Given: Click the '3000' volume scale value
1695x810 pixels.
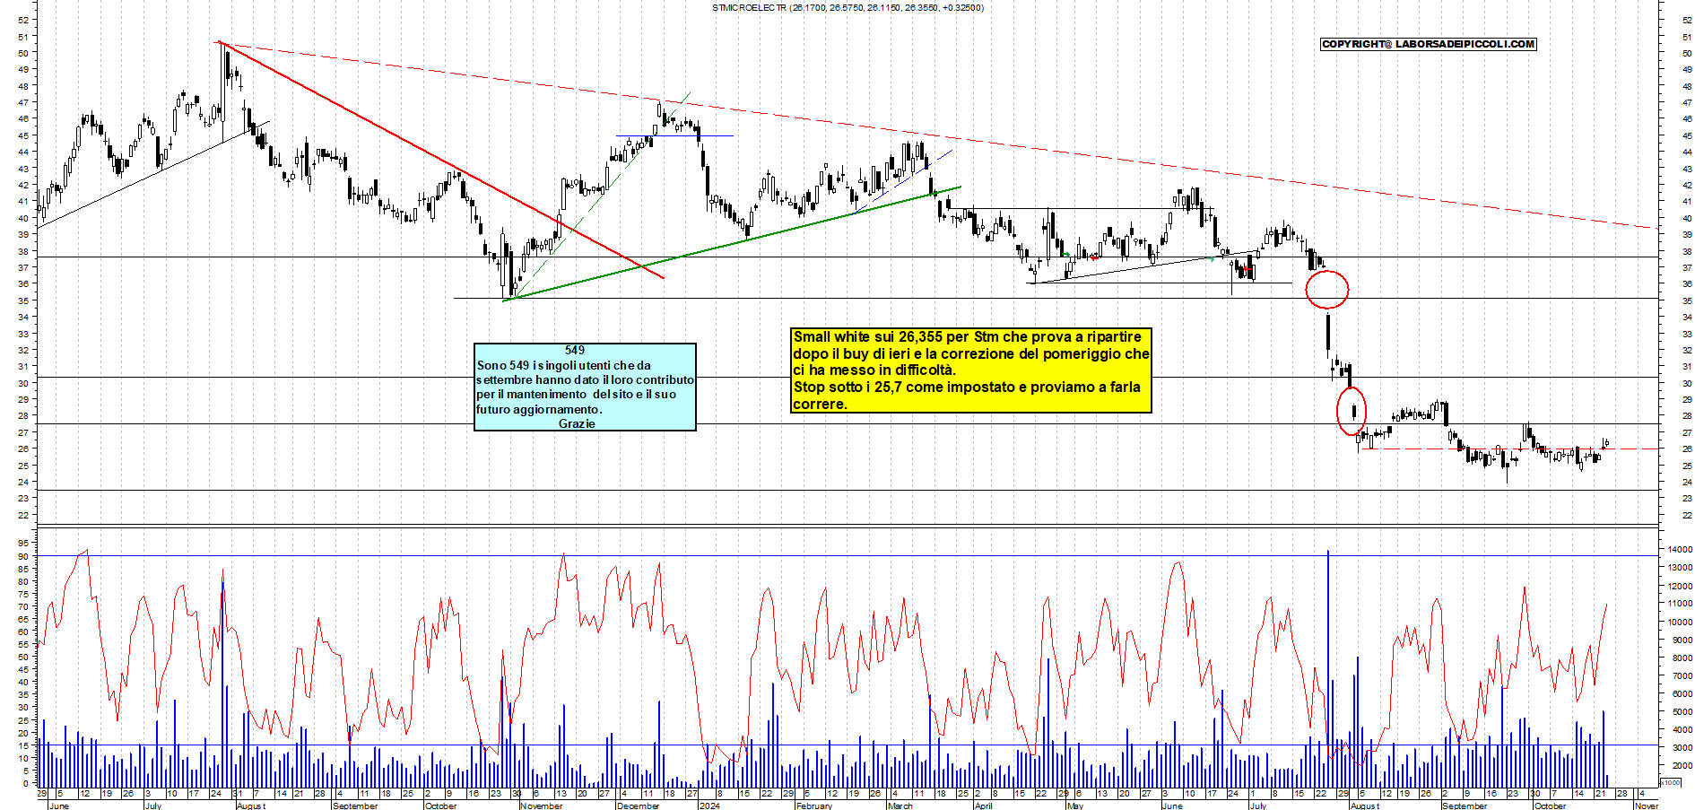Looking at the screenshot, I should click(1682, 747).
